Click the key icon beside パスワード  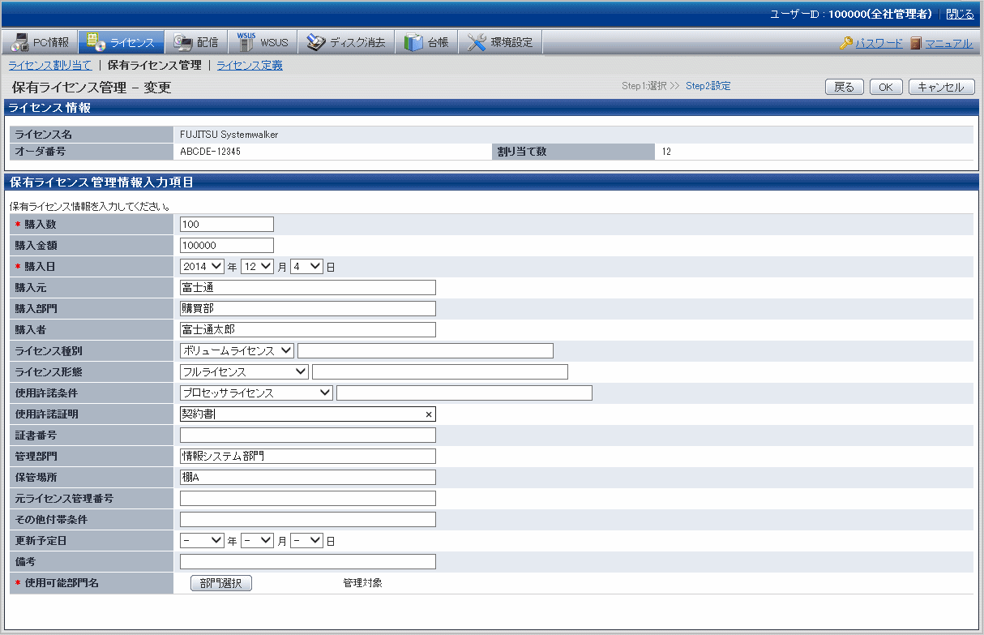point(845,43)
